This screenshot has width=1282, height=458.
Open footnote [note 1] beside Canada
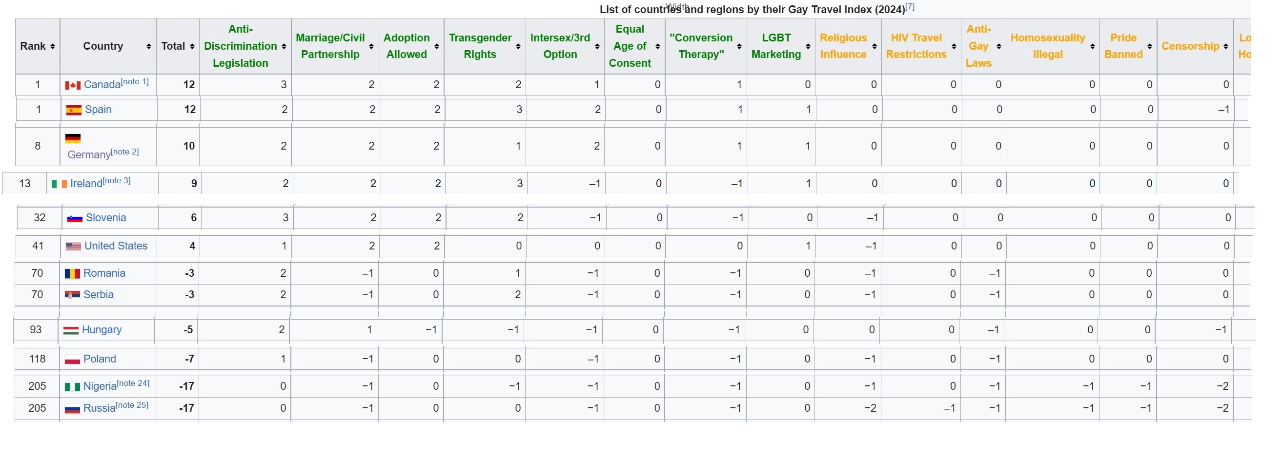click(x=135, y=81)
